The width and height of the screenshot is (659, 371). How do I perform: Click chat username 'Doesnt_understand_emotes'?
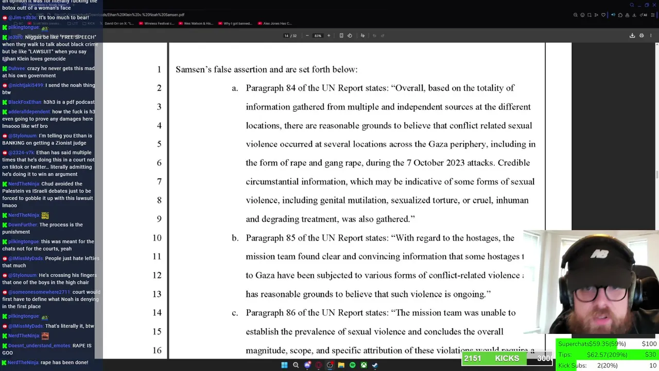(39, 346)
